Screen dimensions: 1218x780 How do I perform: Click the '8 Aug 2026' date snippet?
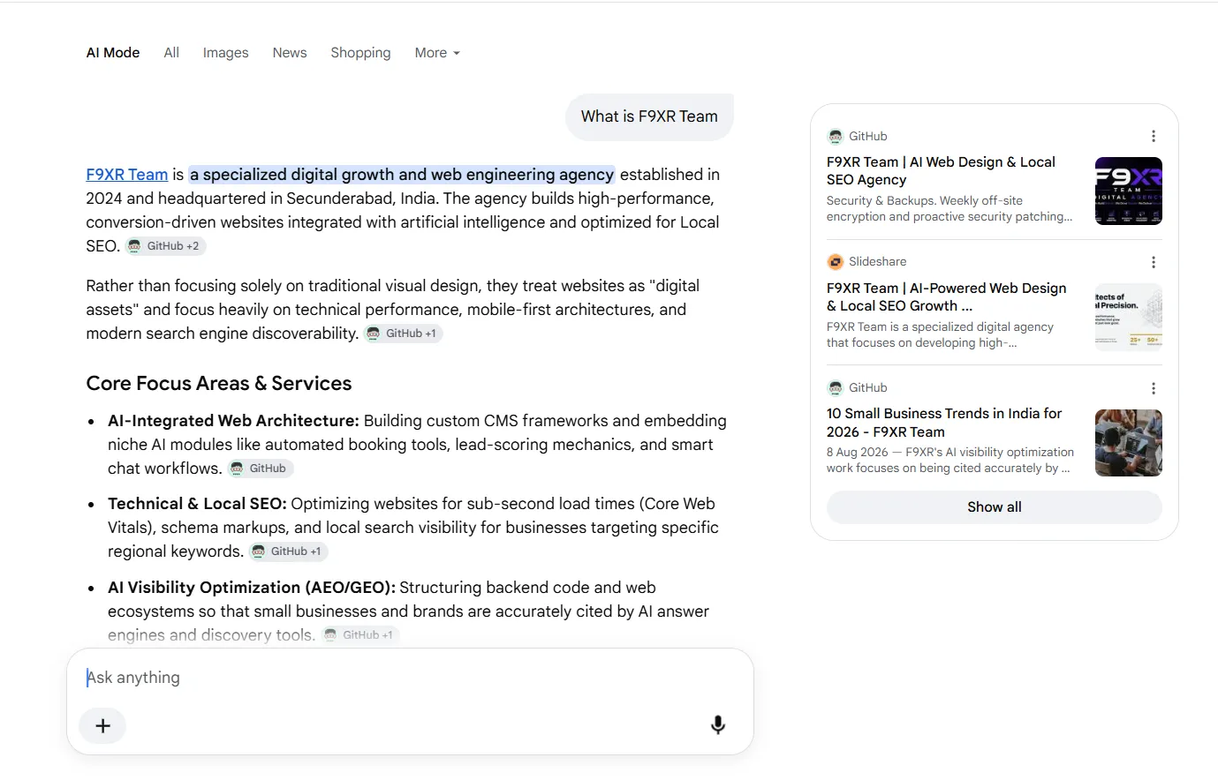857,452
